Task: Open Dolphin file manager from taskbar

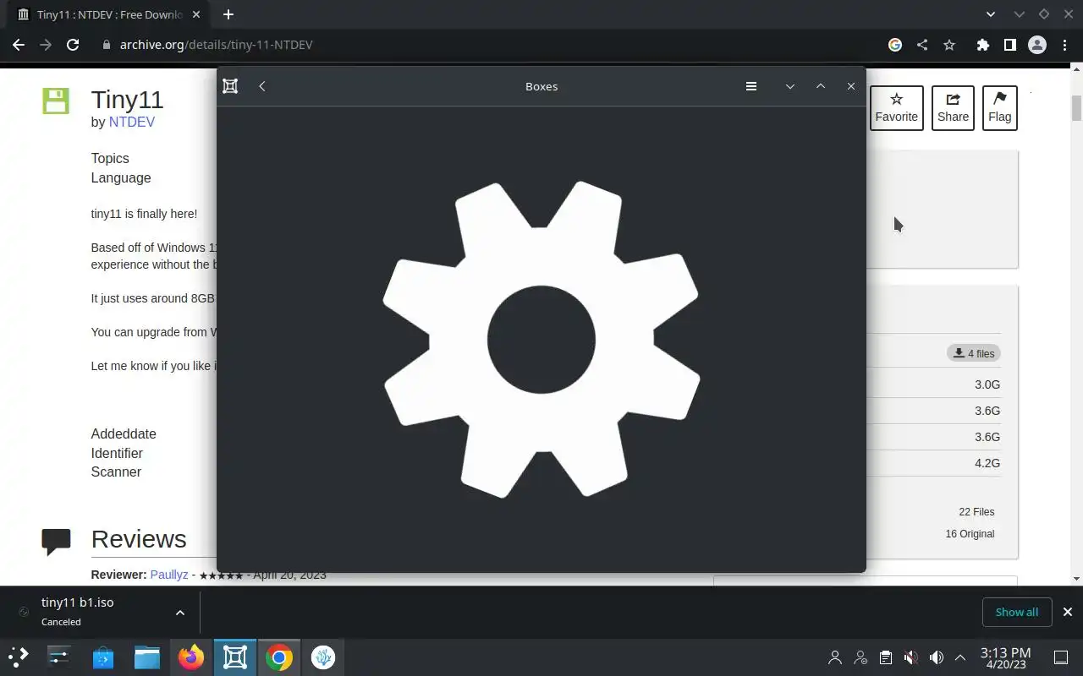Action: coord(147,657)
